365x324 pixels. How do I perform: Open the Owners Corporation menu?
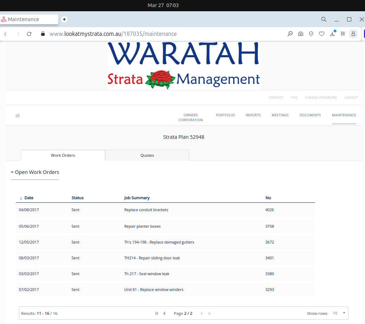click(191, 117)
